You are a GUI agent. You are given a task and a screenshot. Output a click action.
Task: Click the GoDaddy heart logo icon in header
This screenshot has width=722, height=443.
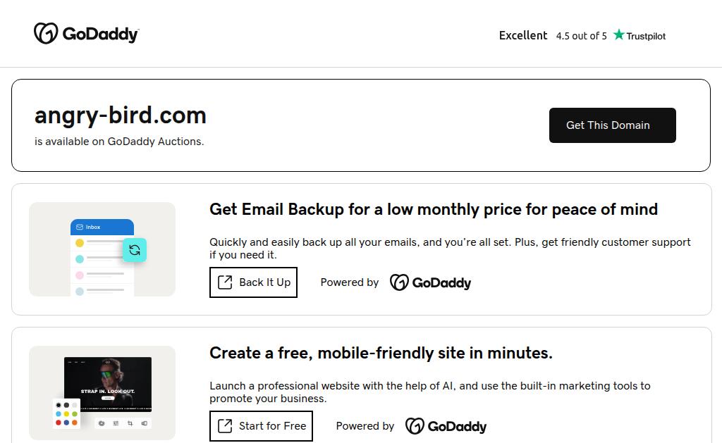[45, 33]
